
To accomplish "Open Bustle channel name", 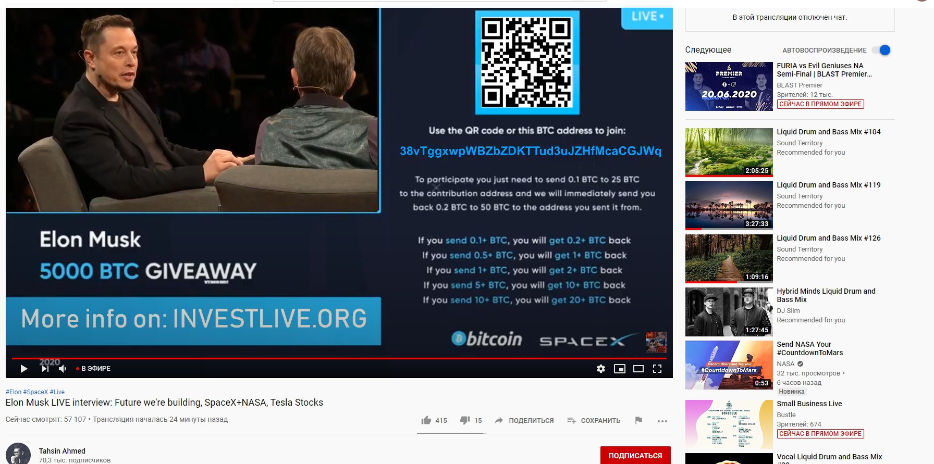I will coord(786,415).
